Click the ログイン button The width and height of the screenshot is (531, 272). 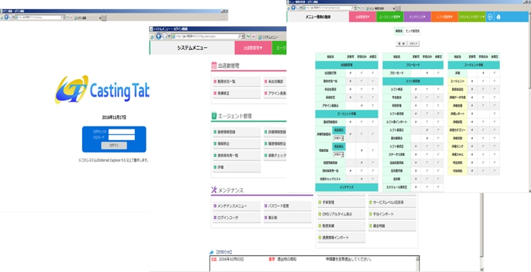(x=114, y=146)
